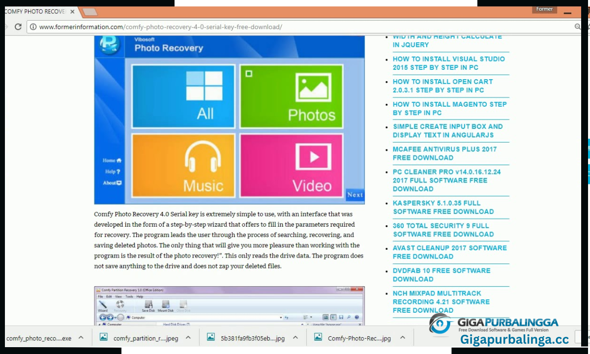
Task: Click the Vibosoft Photo Recovery logo icon
Action: [110, 45]
